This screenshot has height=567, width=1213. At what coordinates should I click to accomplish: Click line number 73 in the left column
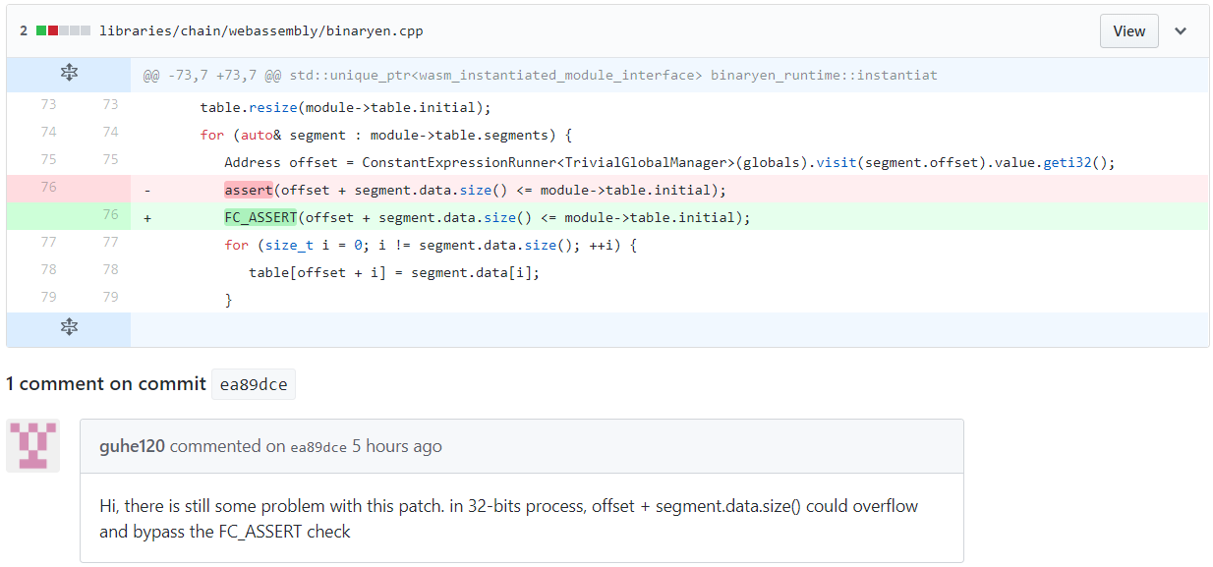[x=48, y=105]
